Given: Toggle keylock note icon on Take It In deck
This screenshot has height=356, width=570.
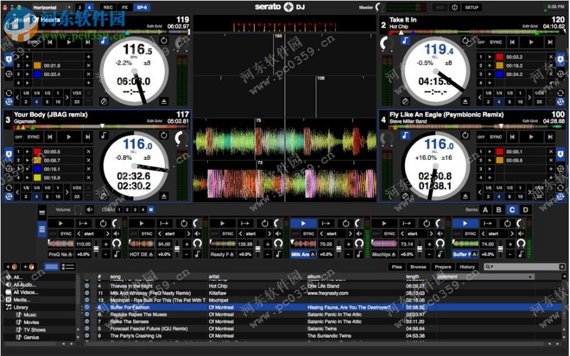Looking at the screenshot, I should pyautogui.click(x=405, y=41).
